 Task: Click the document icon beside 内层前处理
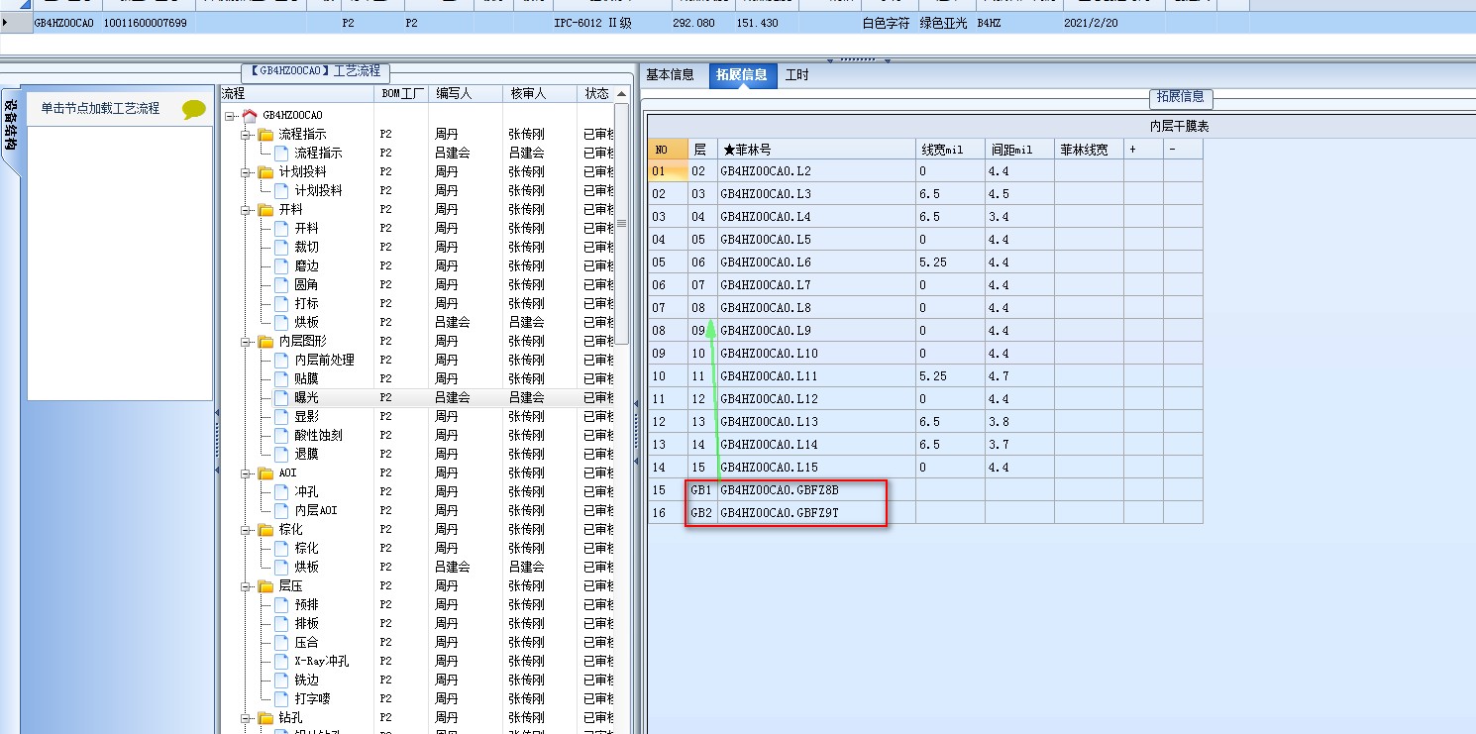(x=281, y=361)
